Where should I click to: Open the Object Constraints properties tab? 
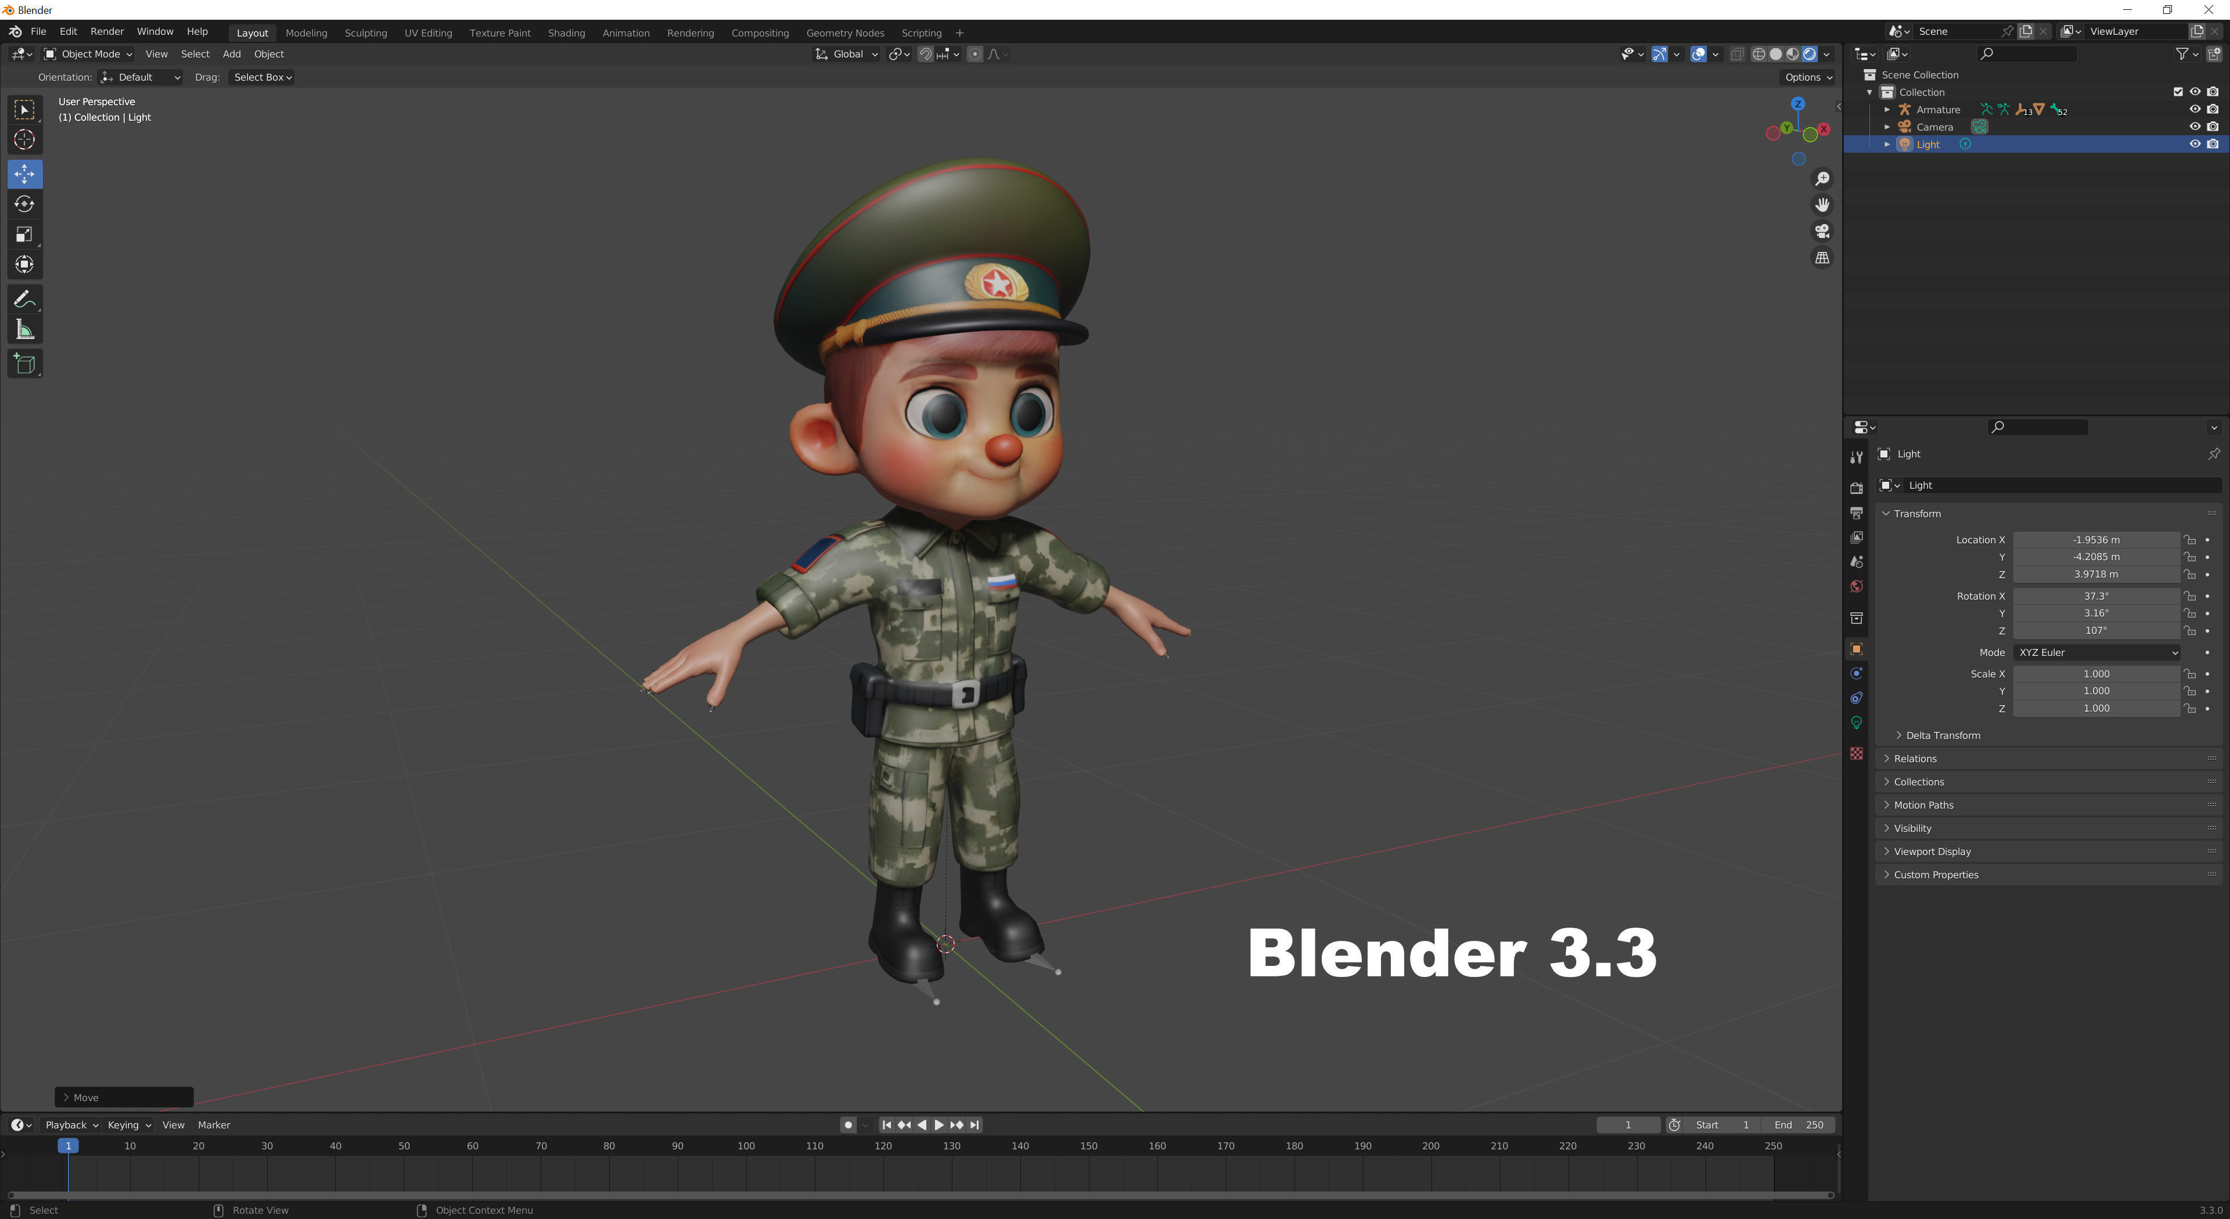point(1856,698)
